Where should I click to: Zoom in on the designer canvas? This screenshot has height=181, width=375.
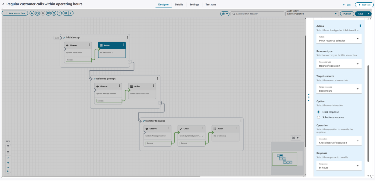8,146
